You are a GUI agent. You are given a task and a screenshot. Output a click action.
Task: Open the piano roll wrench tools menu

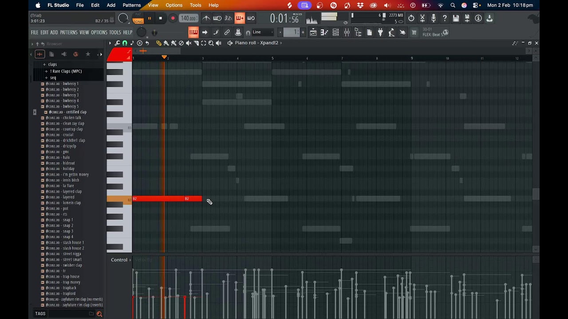click(x=117, y=43)
